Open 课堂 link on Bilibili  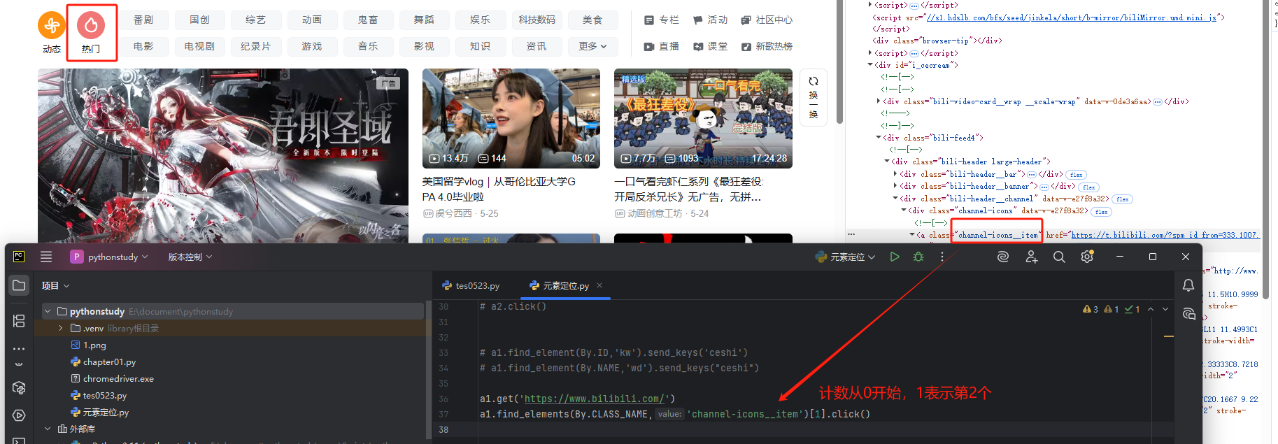point(710,46)
